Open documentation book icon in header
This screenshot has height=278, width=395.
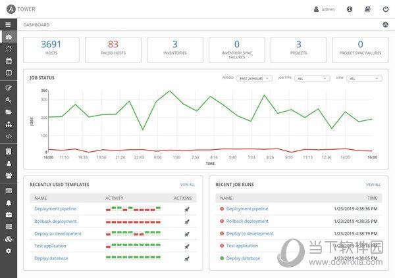point(367,9)
